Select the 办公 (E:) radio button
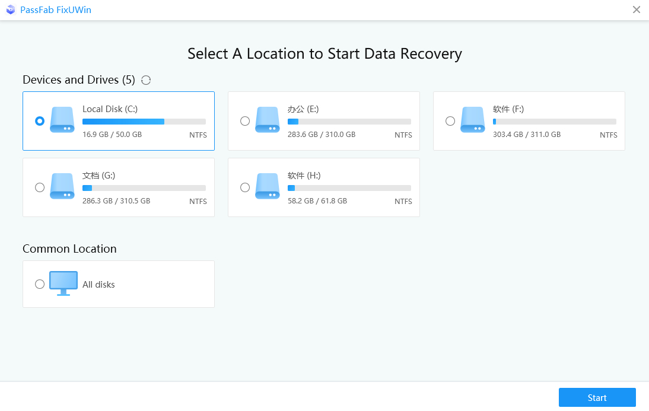This screenshot has height=411, width=649. (x=245, y=121)
